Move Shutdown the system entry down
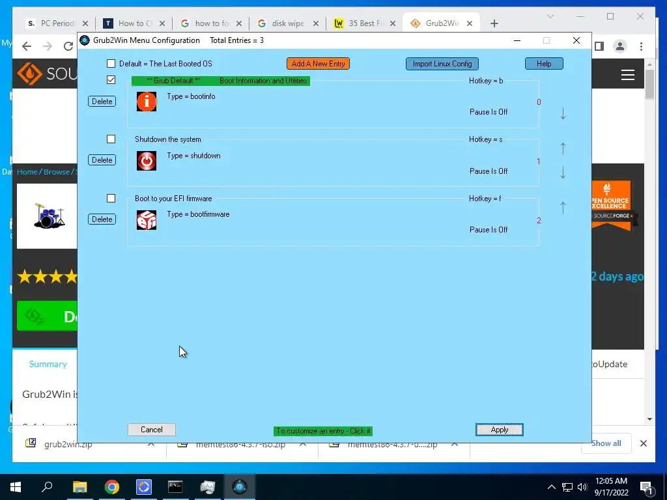The height and width of the screenshot is (500, 667). click(x=563, y=172)
